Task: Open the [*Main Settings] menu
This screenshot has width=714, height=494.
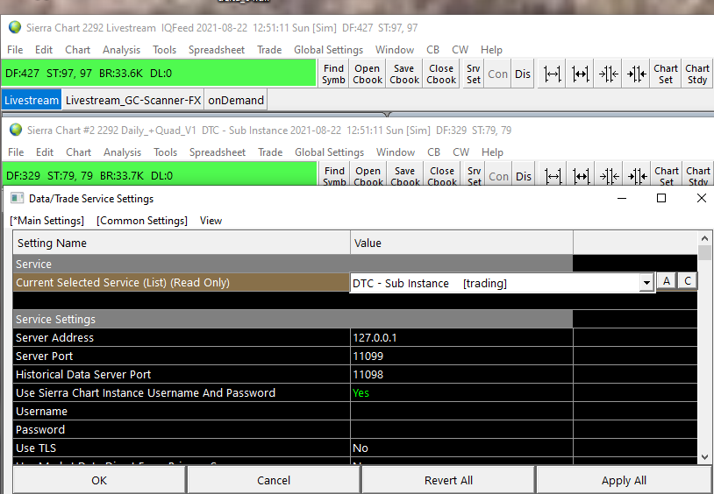Action: coord(46,221)
